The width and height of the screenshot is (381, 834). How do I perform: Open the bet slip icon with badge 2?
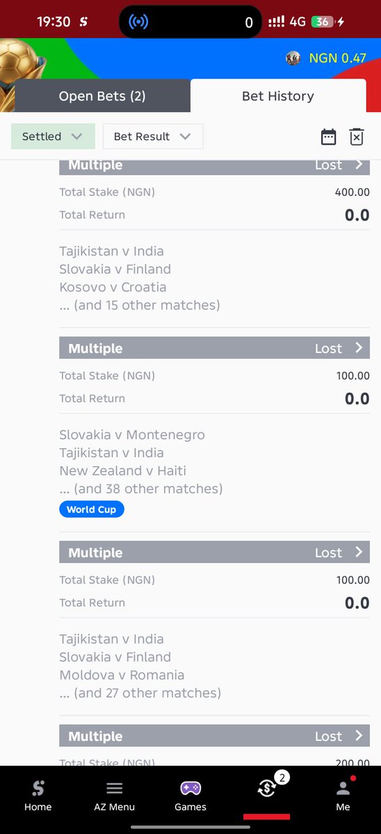pyautogui.click(x=268, y=787)
